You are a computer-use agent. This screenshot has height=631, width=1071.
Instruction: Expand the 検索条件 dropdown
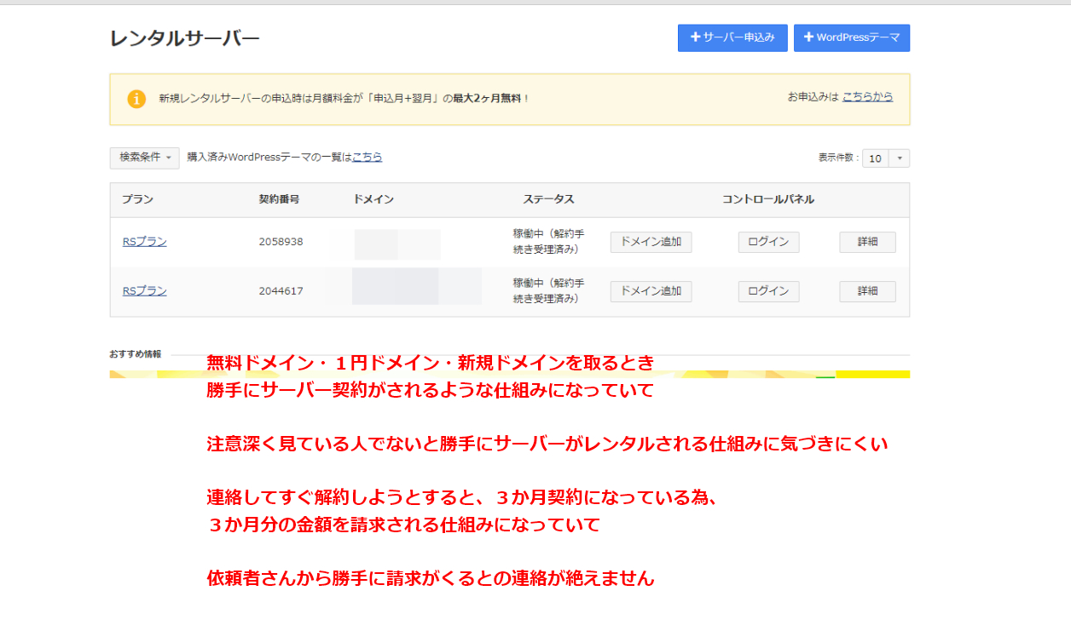click(144, 158)
